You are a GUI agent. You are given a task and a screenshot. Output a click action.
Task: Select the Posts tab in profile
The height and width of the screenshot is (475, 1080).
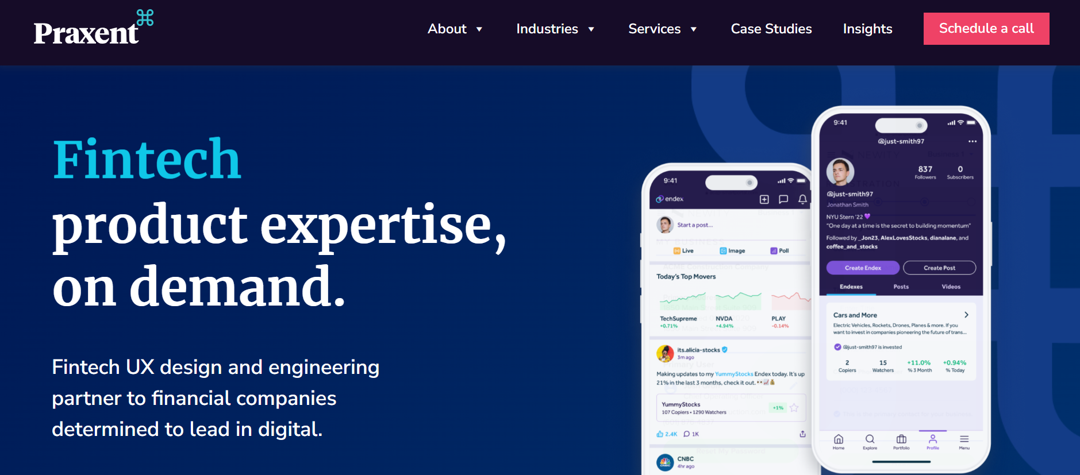901,287
